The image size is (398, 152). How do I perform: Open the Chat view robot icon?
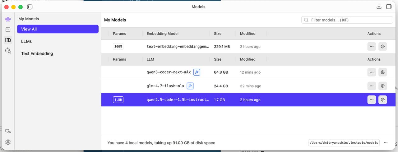8,19
